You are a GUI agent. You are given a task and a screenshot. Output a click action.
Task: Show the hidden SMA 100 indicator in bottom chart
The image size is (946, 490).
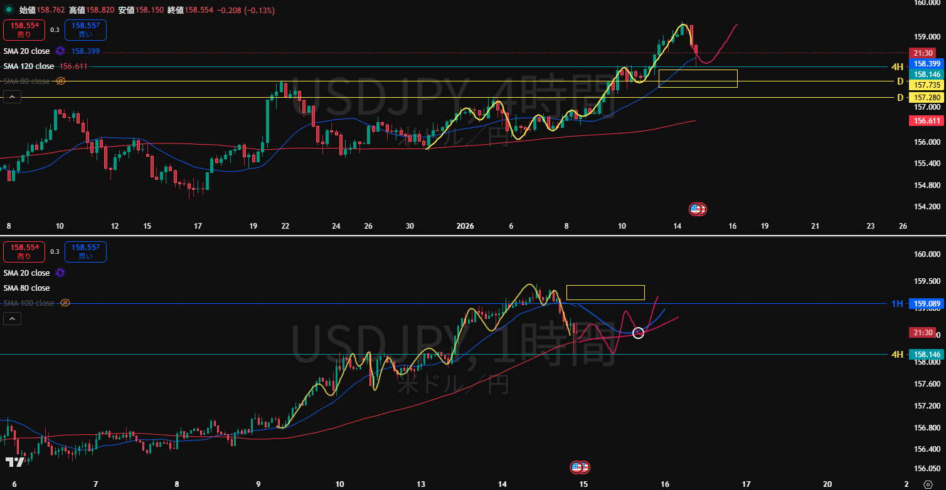point(65,303)
